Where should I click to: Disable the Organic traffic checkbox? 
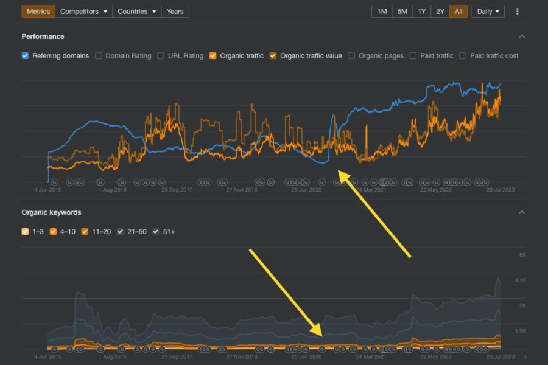tap(213, 56)
